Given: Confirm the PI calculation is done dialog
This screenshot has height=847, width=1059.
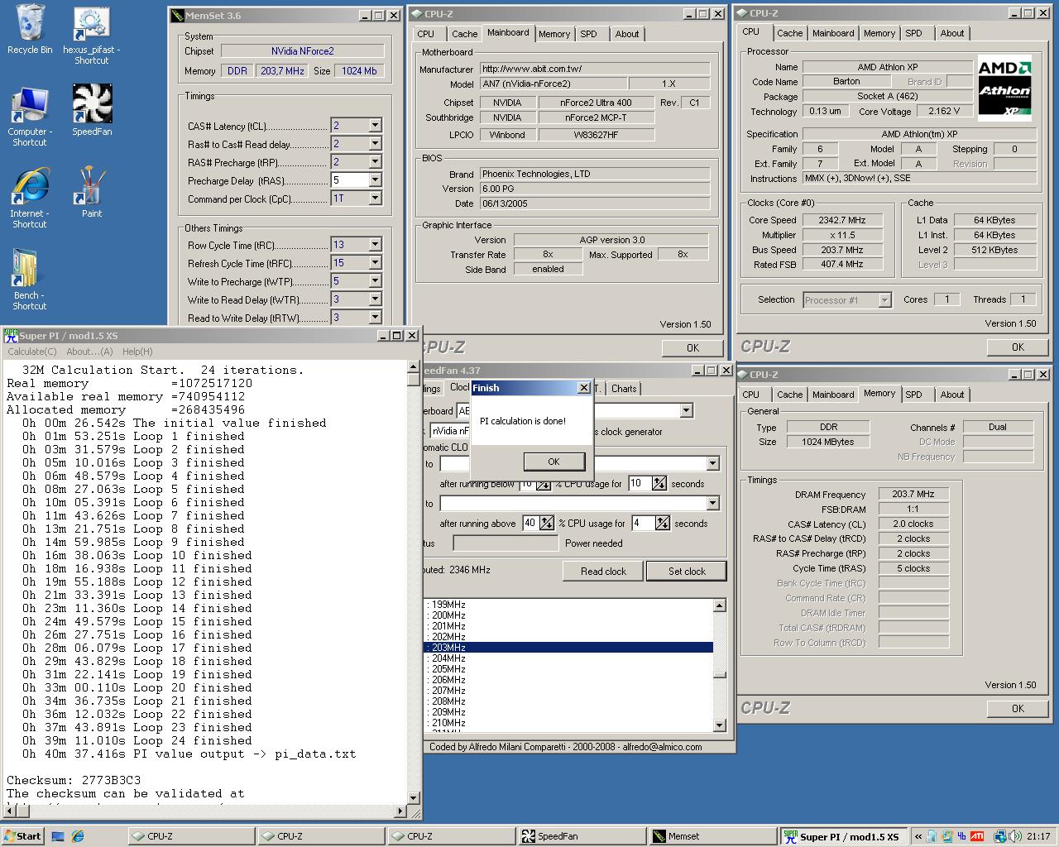Looking at the screenshot, I should coord(554,462).
